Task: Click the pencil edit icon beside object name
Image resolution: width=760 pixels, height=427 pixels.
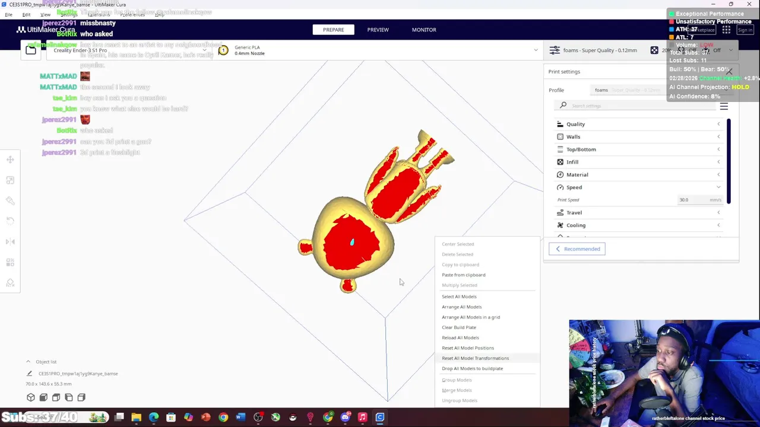Action: (29, 374)
